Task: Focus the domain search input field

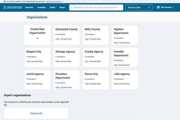Action: 96,7
